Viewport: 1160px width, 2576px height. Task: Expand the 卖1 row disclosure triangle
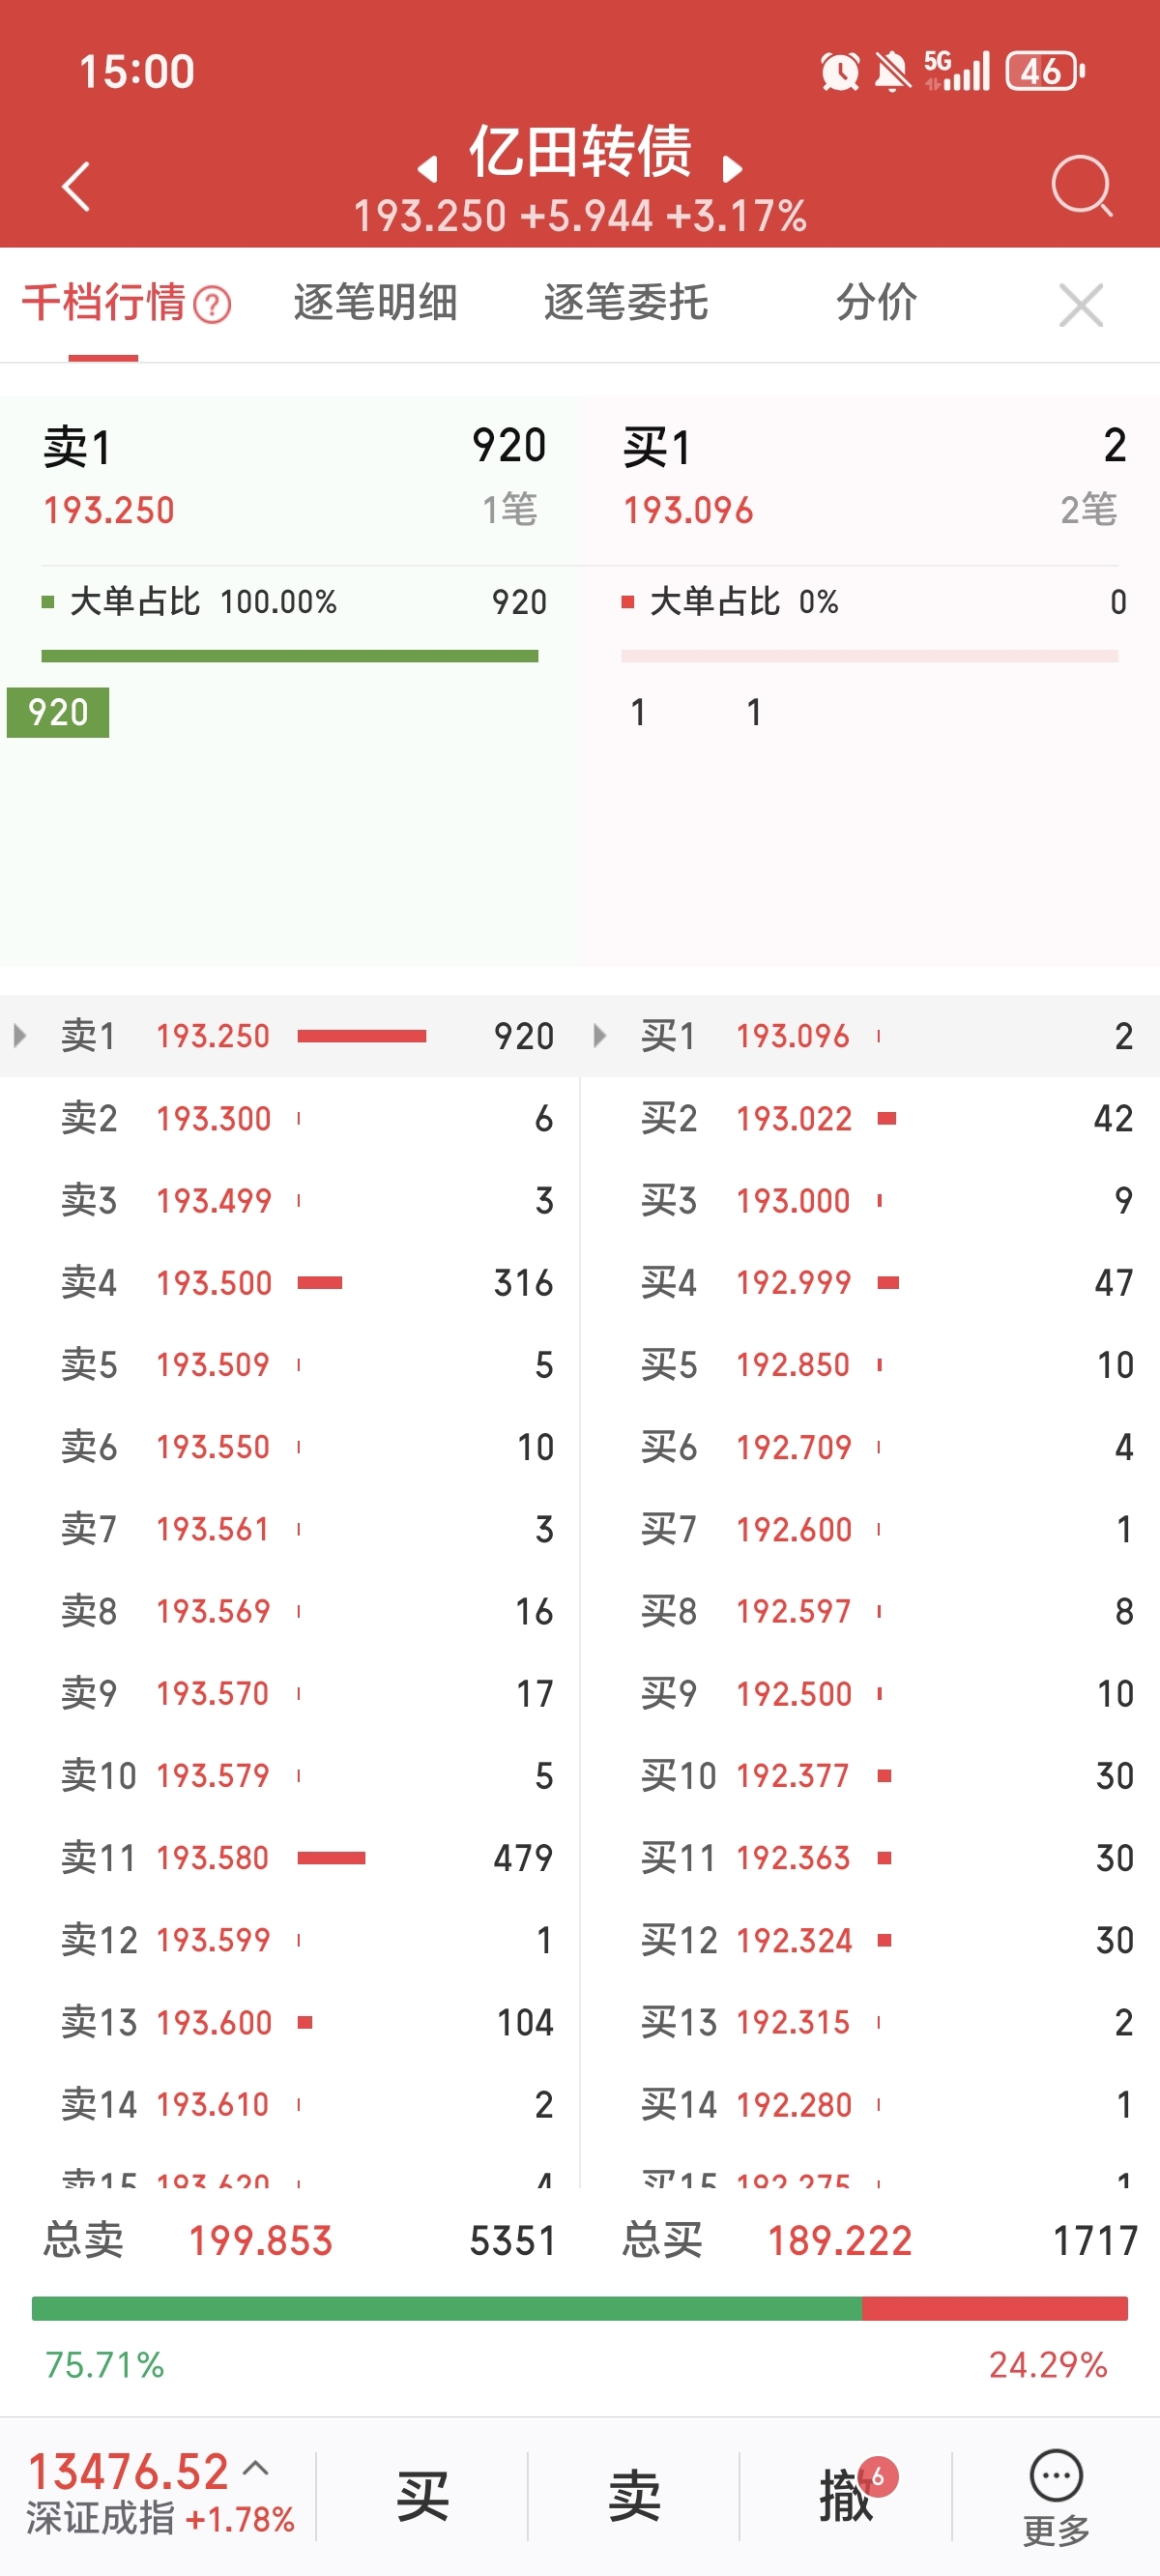20,1035
